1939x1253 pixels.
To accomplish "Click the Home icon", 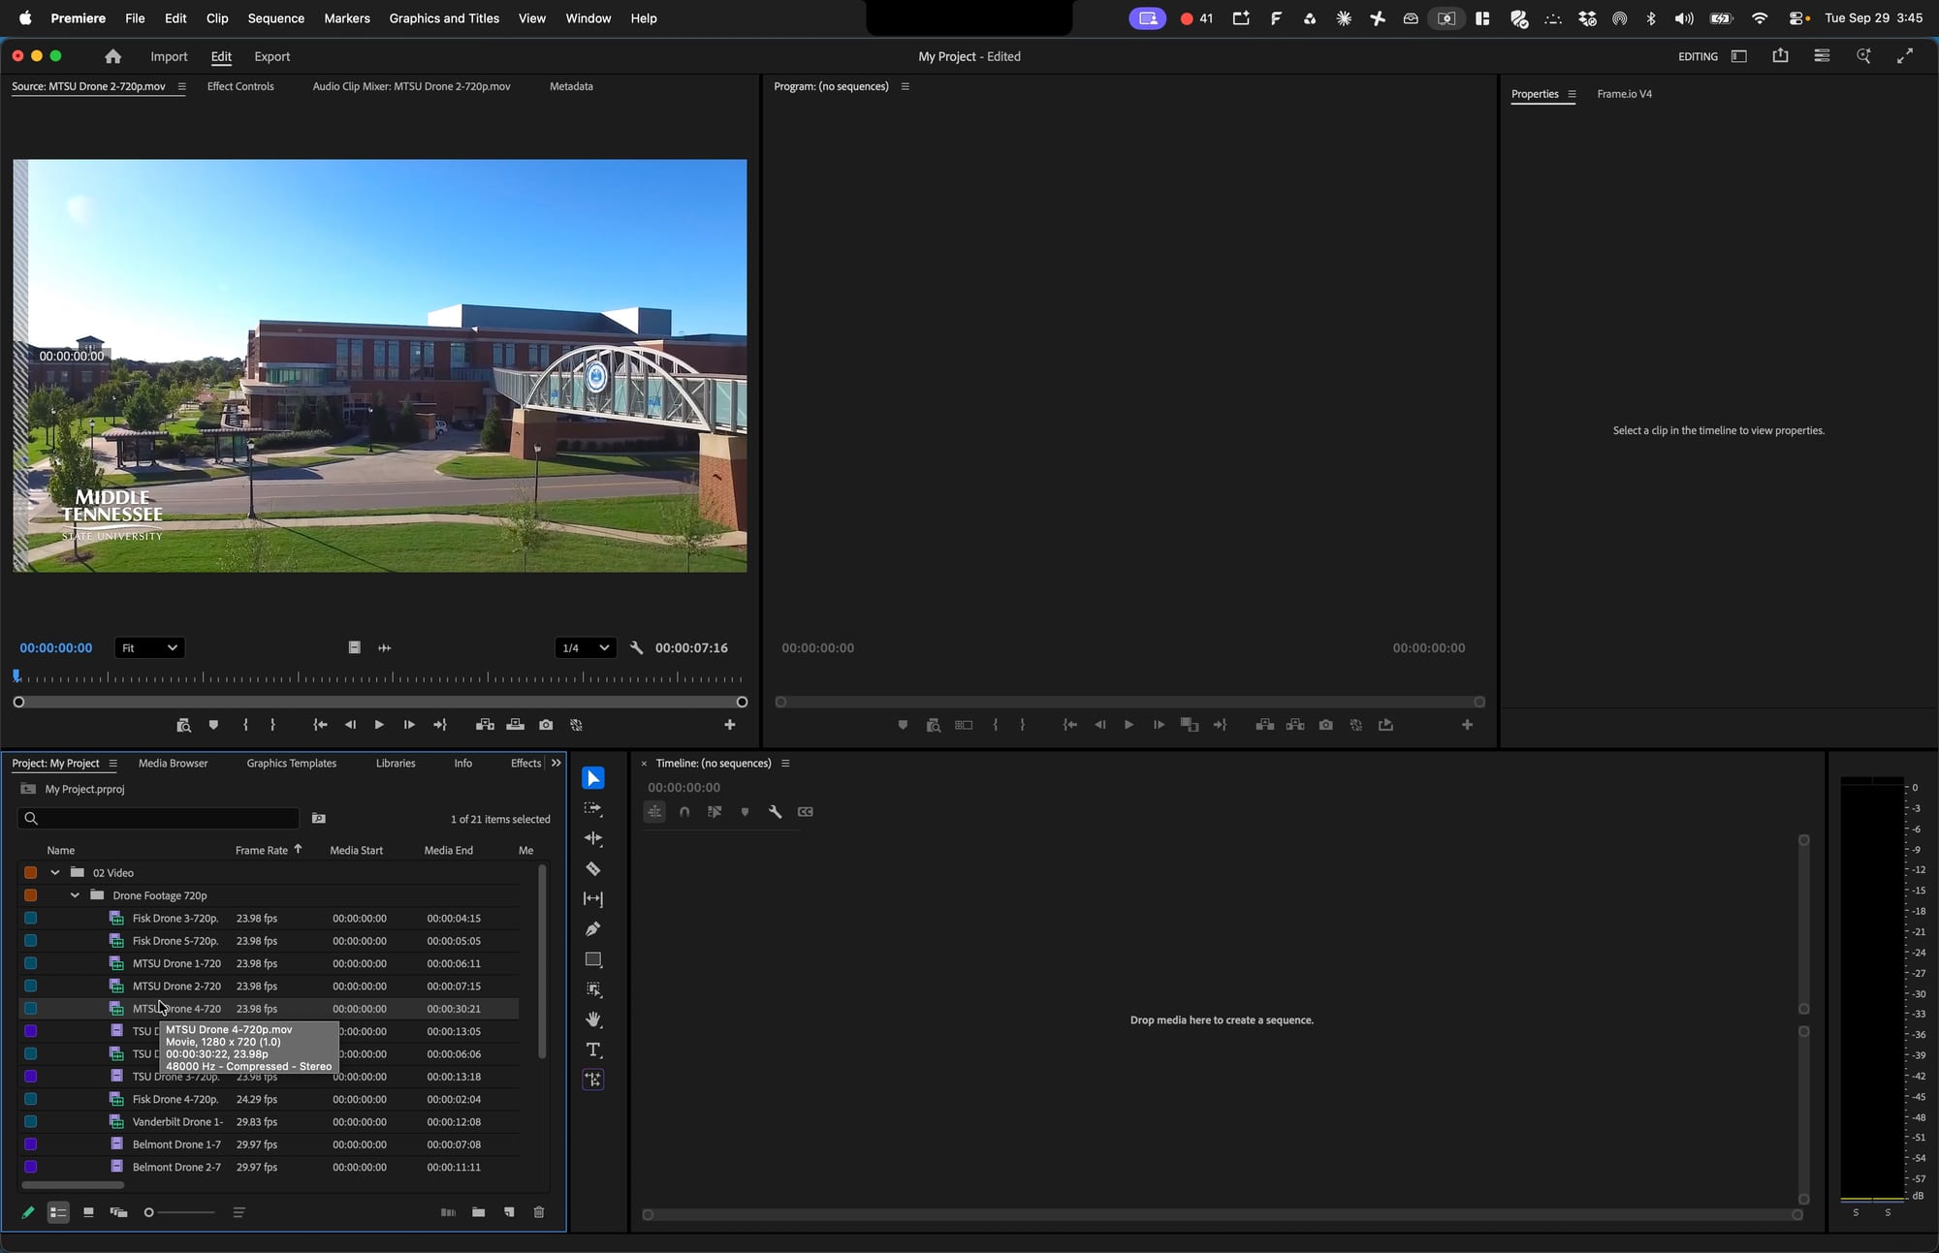I will coord(113,56).
